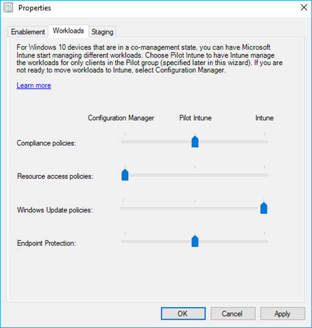Set Resource access policies to Pilot Intune
The width and height of the screenshot is (312, 328).
195,175
